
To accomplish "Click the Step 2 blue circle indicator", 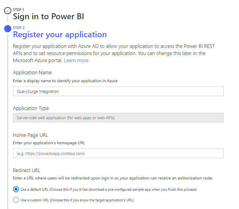I will pyautogui.click(x=8, y=29).
